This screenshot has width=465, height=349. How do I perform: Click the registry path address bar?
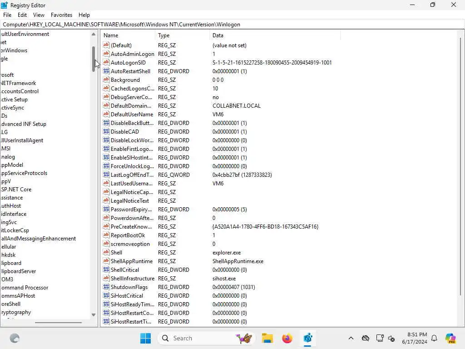232,25
